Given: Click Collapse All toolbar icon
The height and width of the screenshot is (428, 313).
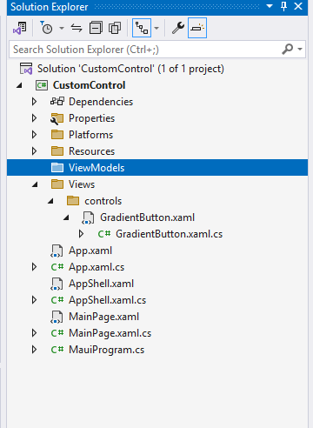Looking at the screenshot, I should (x=96, y=28).
